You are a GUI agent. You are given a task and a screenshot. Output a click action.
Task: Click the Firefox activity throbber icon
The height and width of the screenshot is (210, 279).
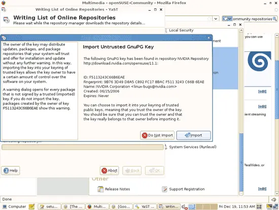pos(276,10)
